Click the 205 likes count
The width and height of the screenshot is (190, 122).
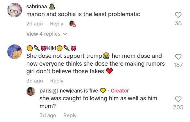coord(178,107)
